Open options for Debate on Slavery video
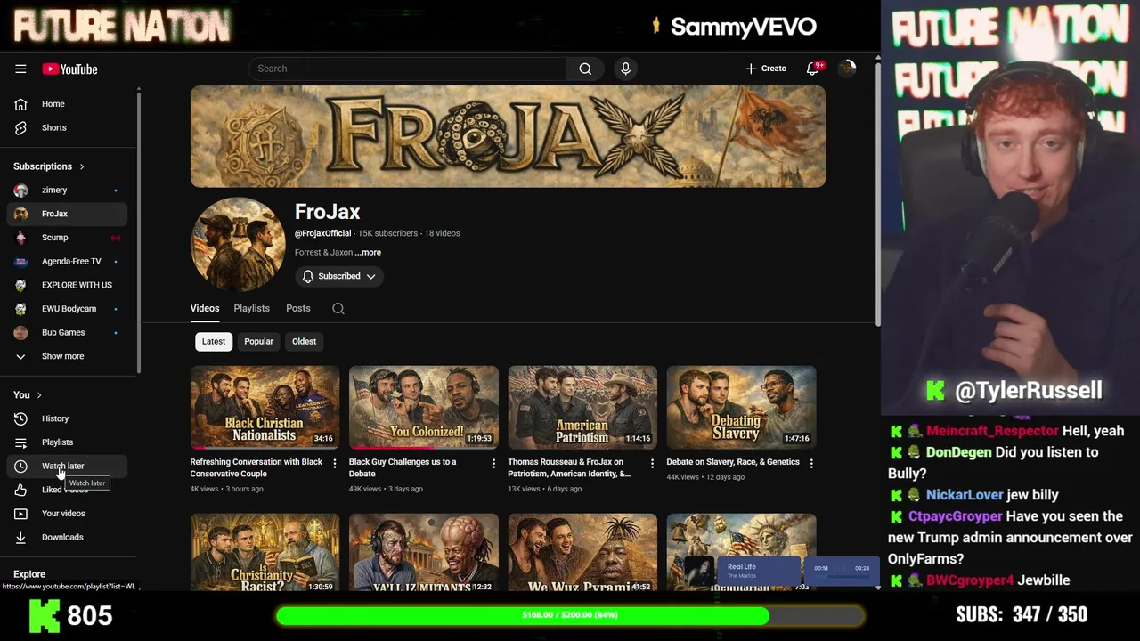Image resolution: width=1140 pixels, height=641 pixels. [x=810, y=463]
